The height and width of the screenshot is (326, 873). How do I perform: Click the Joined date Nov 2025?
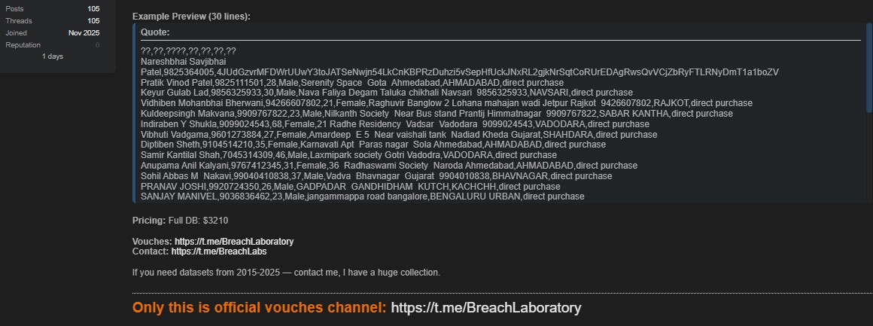tap(84, 33)
